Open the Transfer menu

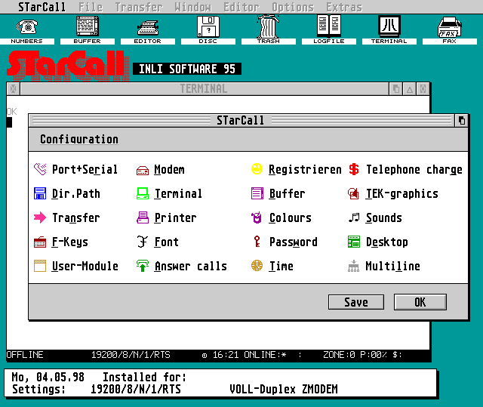[x=139, y=7]
